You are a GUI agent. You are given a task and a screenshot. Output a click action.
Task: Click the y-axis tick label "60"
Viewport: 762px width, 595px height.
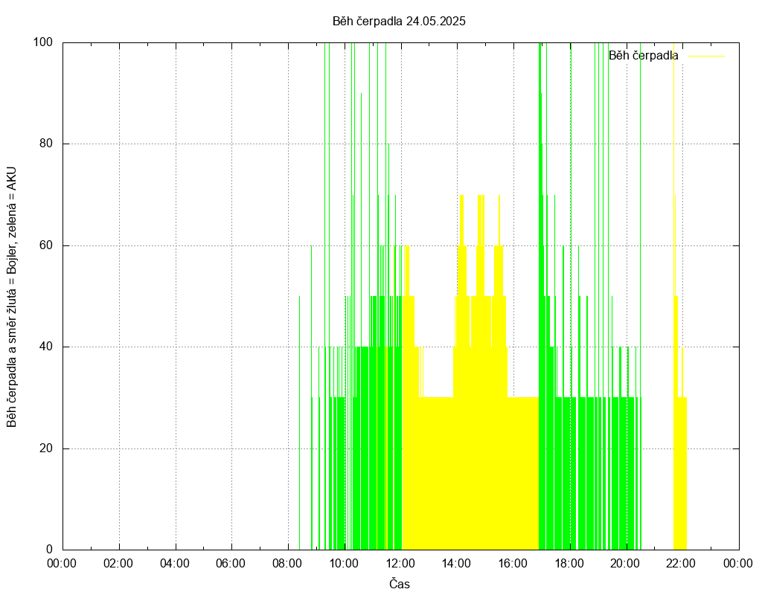click(x=46, y=245)
